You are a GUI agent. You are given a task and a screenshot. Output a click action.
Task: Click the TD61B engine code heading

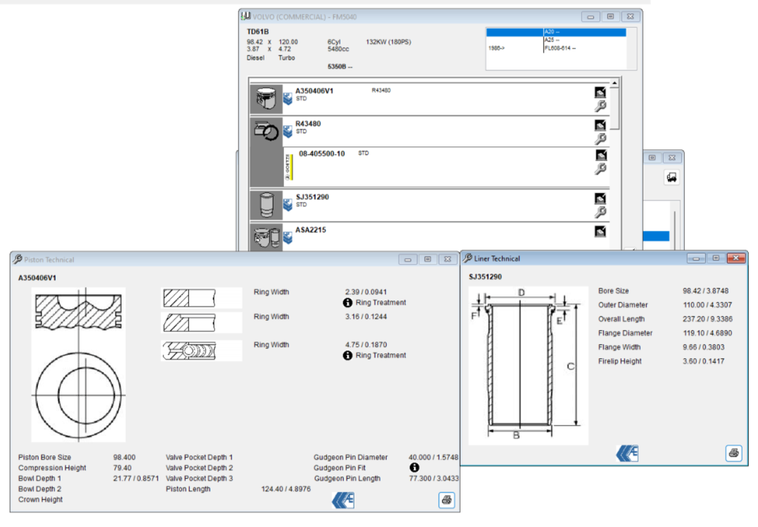point(257,32)
